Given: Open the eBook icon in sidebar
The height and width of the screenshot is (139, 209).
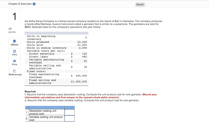Looking at the screenshot, I should click(15, 41).
